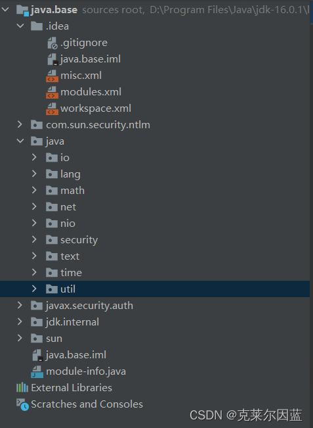Click the .gitignore file icon
313x428 pixels.
pyautogui.click(x=52, y=43)
